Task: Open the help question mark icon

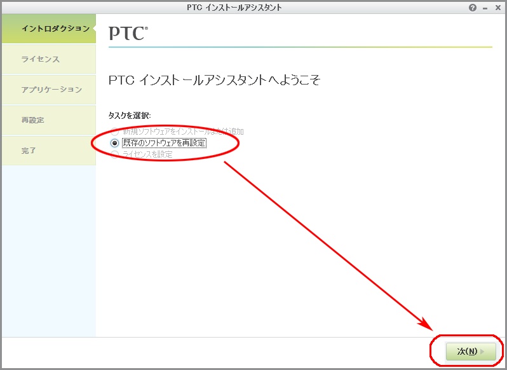Action: (x=473, y=8)
